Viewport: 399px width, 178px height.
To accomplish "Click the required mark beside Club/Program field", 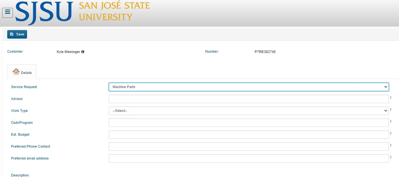I will pos(391,122).
